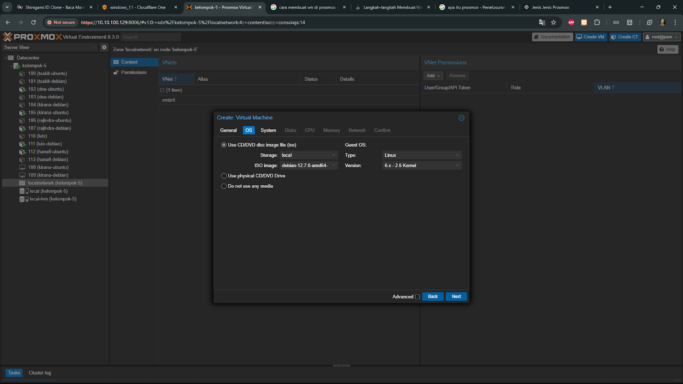Screen dimensions: 683x384
Task: Click Back in the Create VM wizard
Action: pos(433,297)
